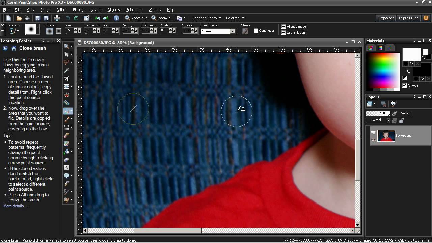The height and width of the screenshot is (243, 432).
Task: Select the round brush shape
Action: (50, 31)
